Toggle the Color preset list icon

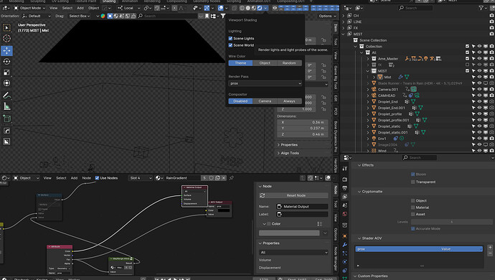320,224
